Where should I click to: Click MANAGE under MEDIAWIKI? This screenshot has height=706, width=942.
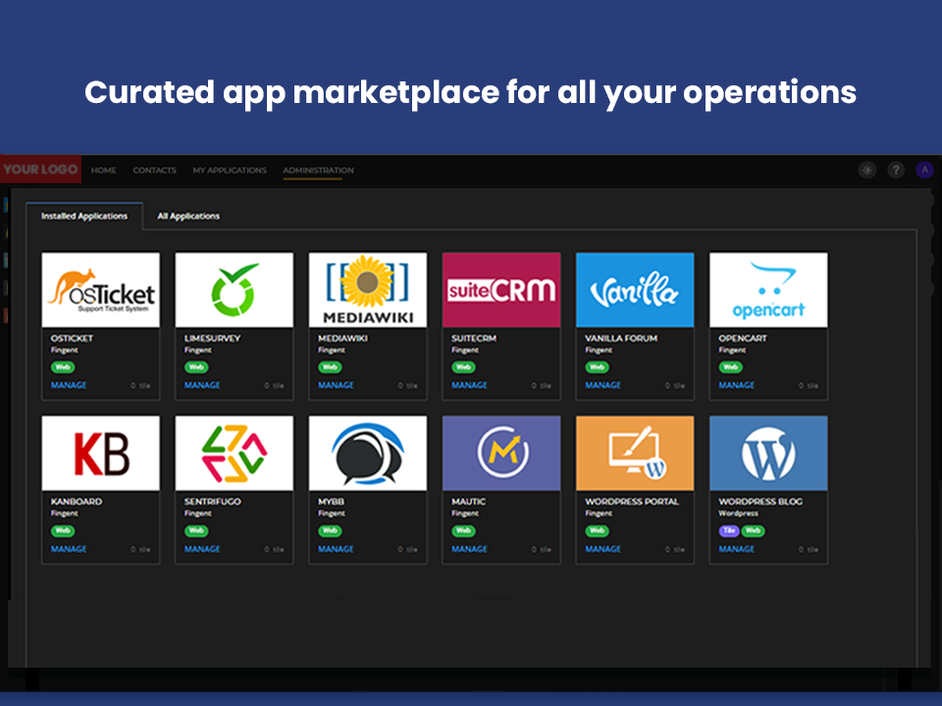coord(336,385)
